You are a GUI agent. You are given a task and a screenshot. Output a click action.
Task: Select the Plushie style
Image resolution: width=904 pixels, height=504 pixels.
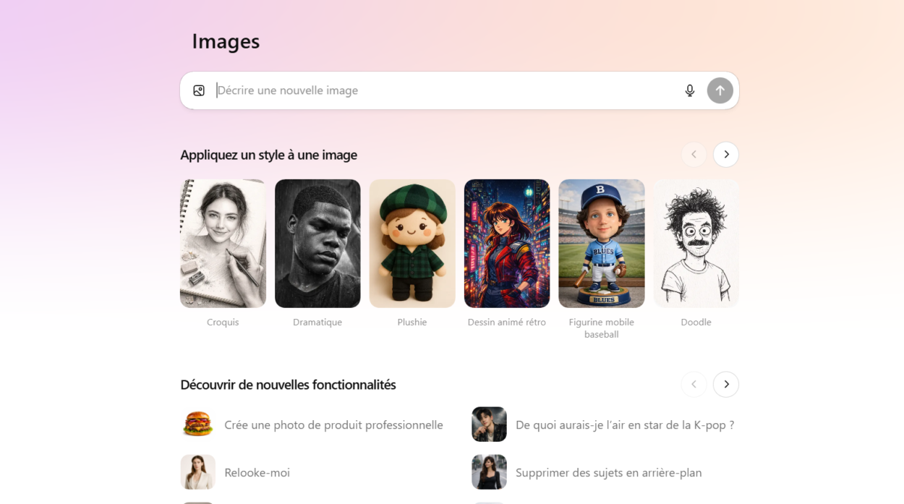click(x=412, y=243)
